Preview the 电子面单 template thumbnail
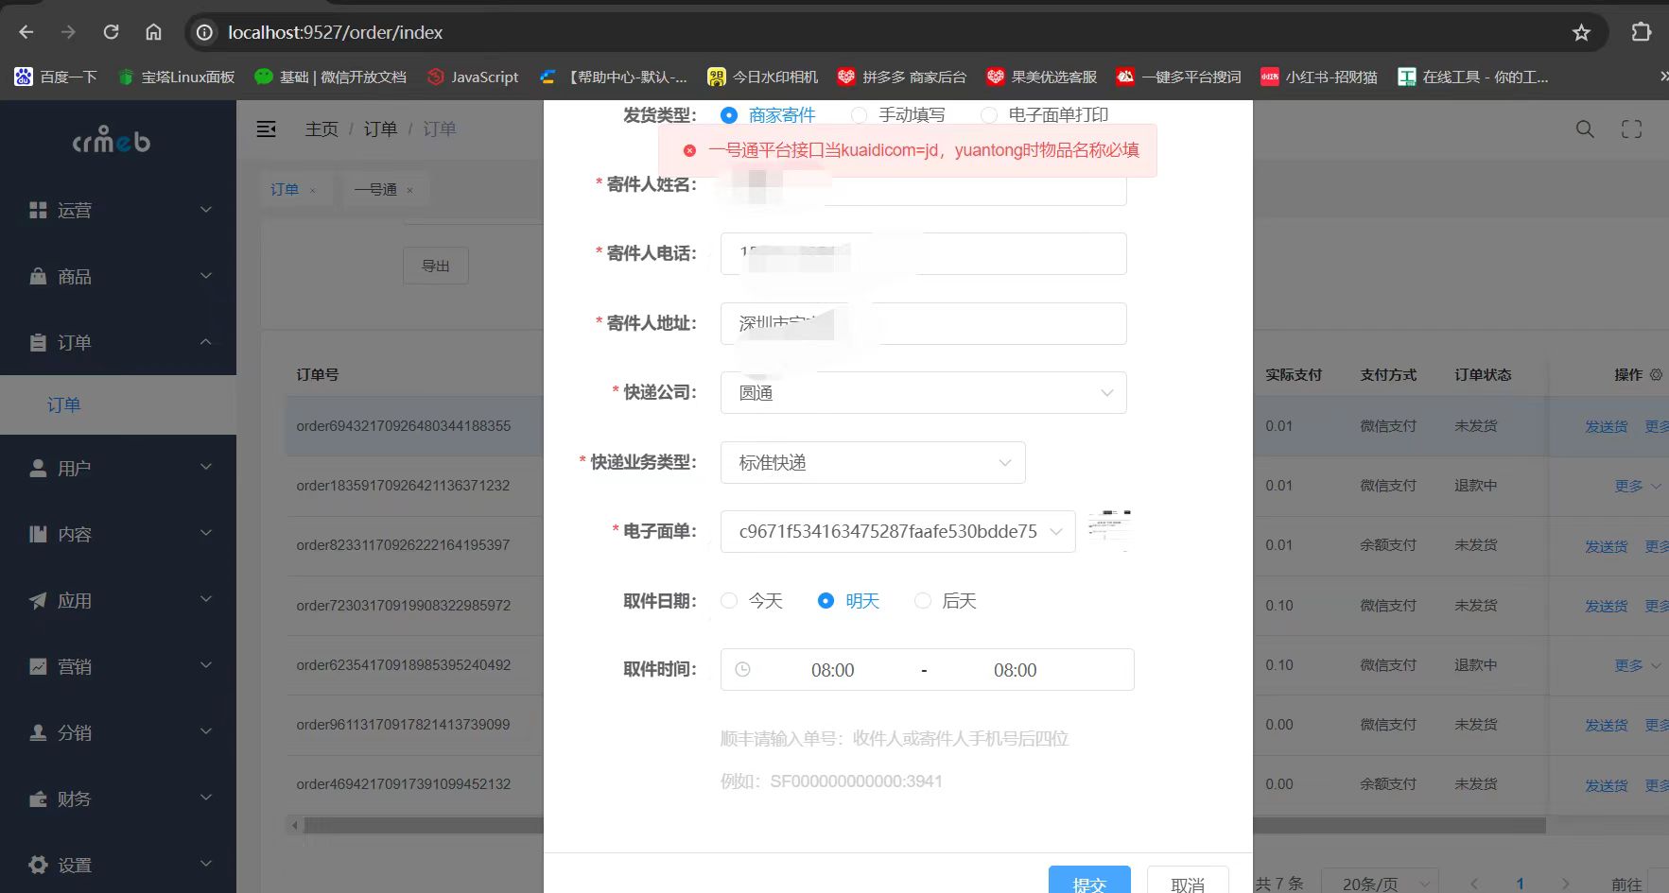 [1108, 531]
